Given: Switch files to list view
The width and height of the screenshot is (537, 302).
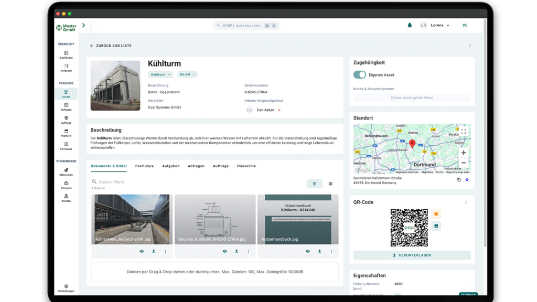Looking at the screenshot, I should [331, 182].
